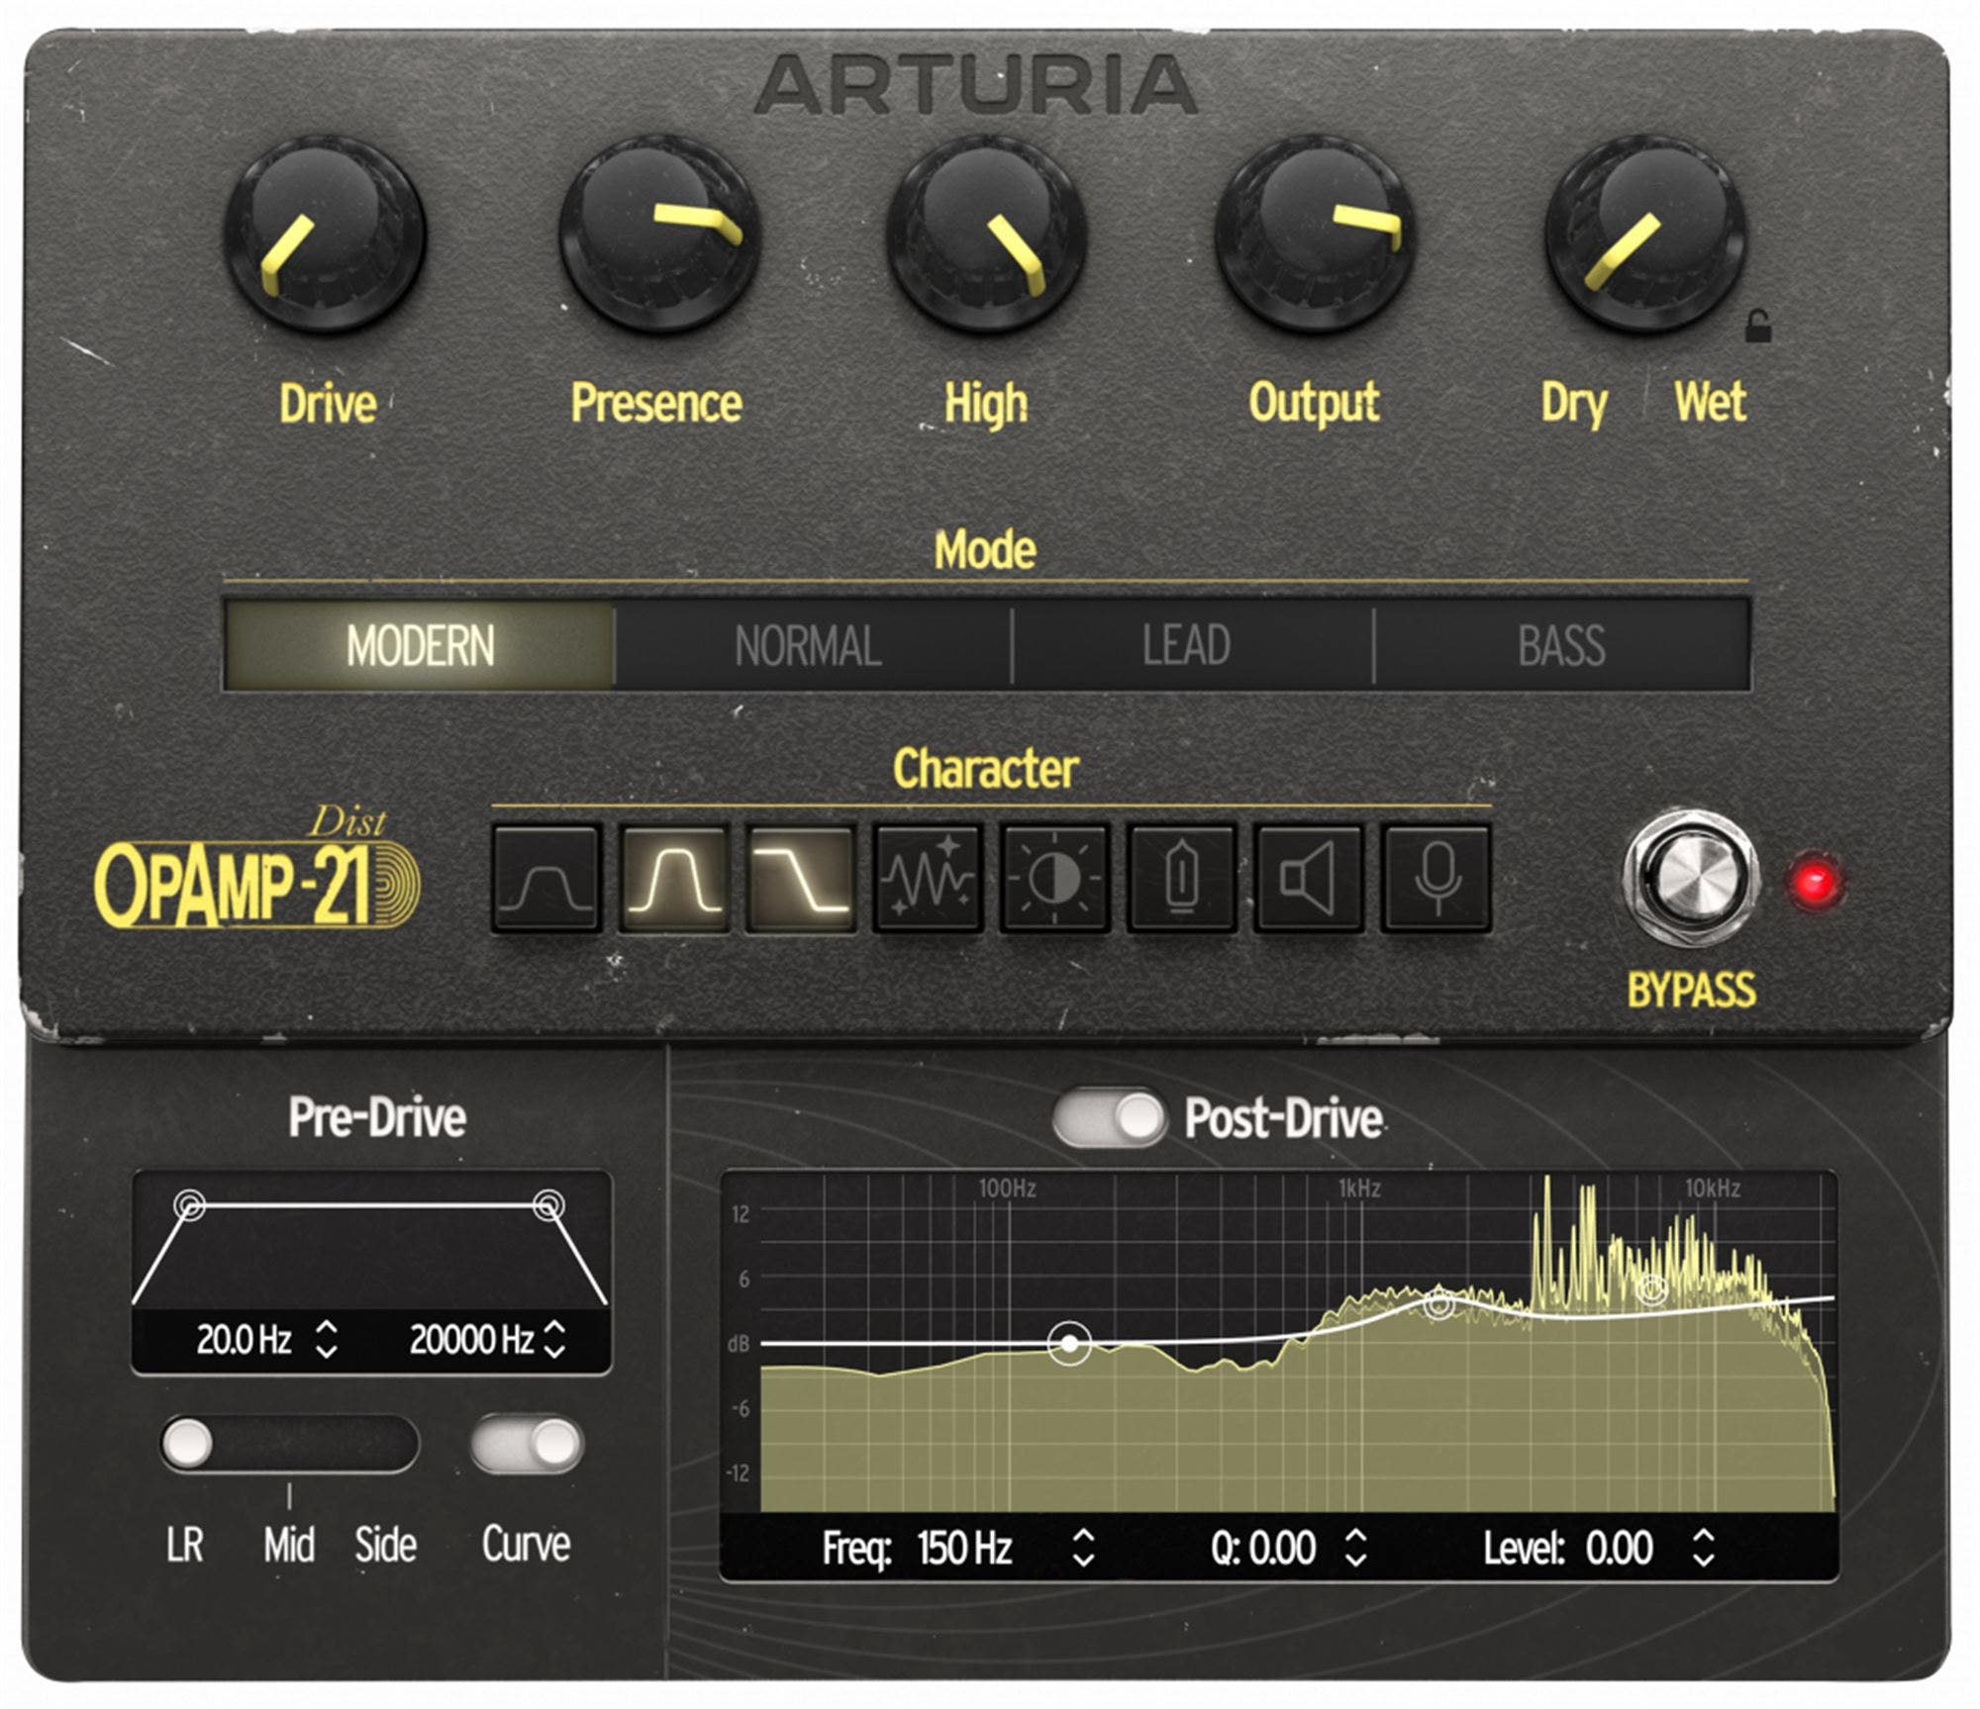Screen dimensions: 1980x1709
Task: Step the Level 0.00 arrows
Action: (x=1703, y=1548)
